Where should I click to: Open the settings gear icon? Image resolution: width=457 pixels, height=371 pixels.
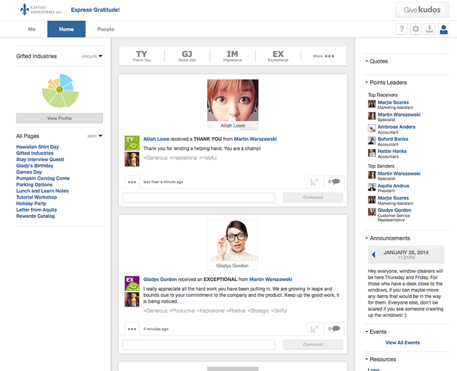(x=416, y=29)
